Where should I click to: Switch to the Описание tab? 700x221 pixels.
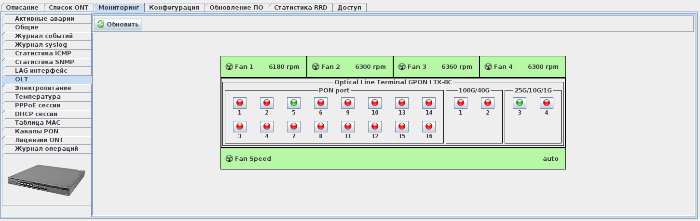pyautogui.click(x=22, y=8)
